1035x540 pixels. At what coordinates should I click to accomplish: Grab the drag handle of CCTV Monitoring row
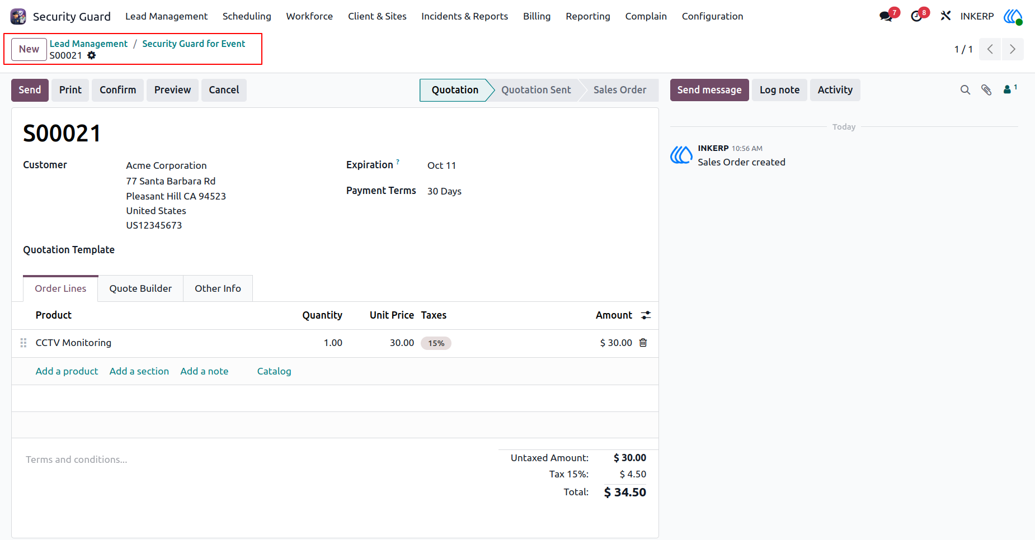coord(23,343)
